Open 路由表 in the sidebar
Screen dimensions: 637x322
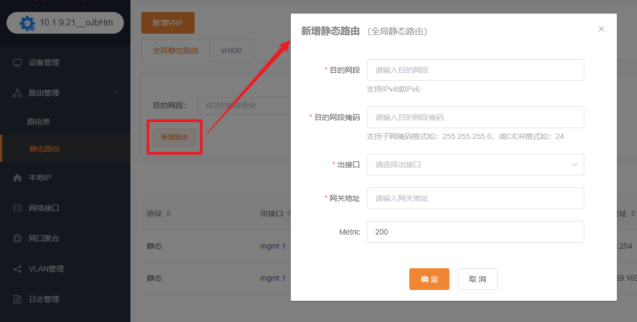coord(39,122)
